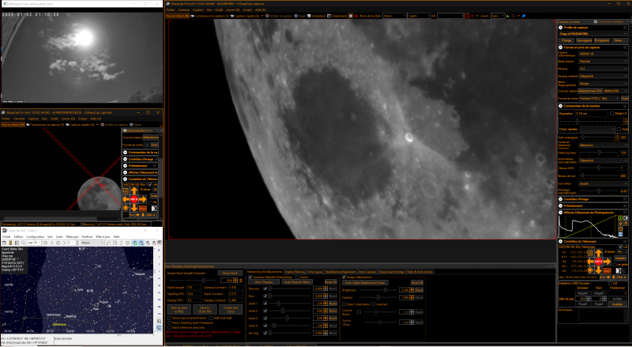632x347 pixels.
Task: Click the green histogram icon in main toolbar
Action: point(508,16)
